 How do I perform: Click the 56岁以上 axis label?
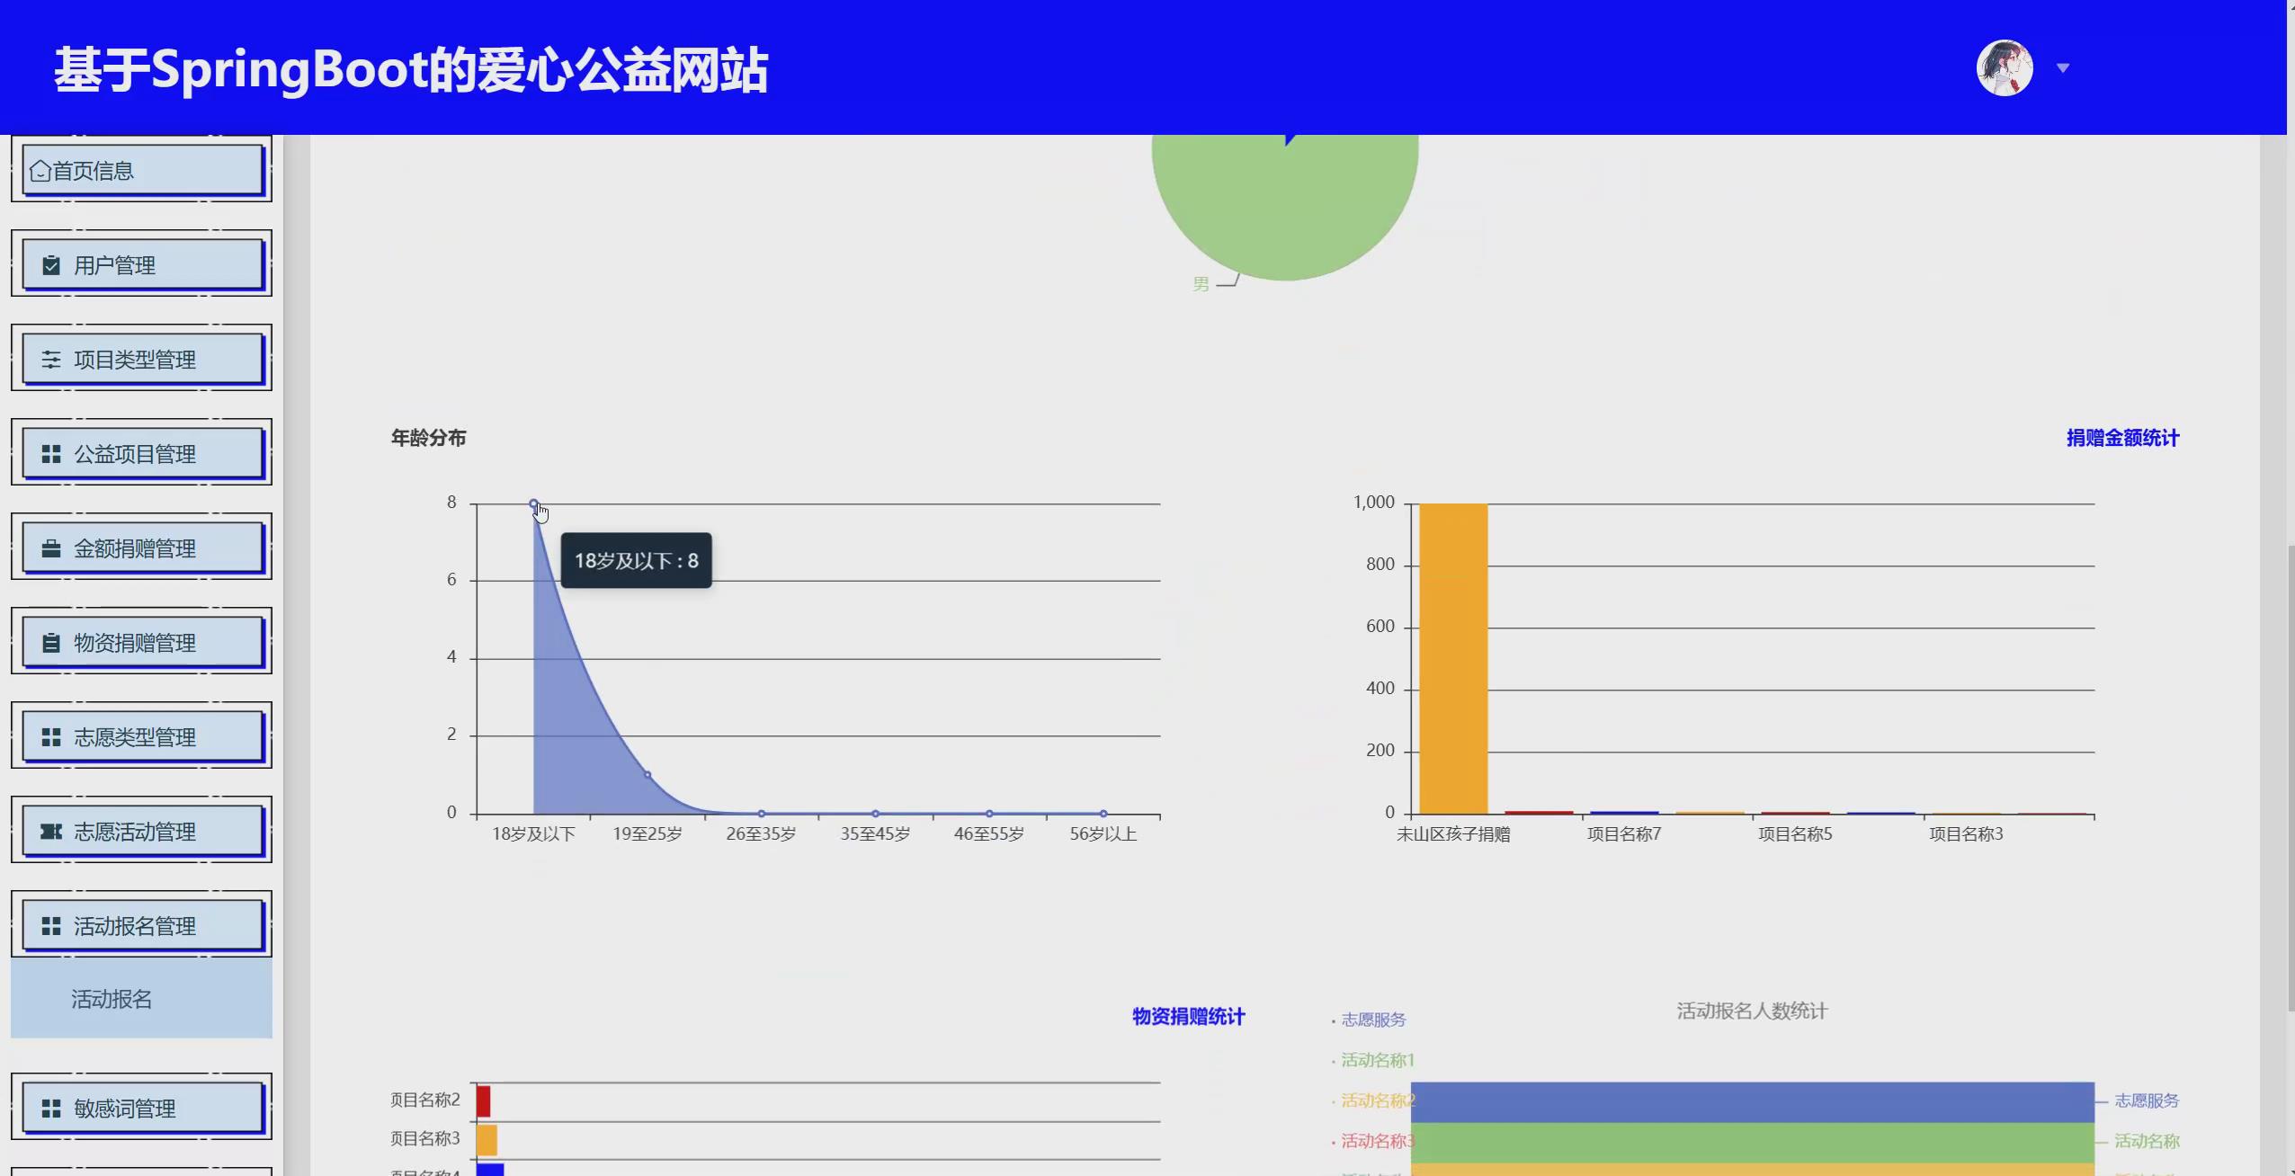1103,834
